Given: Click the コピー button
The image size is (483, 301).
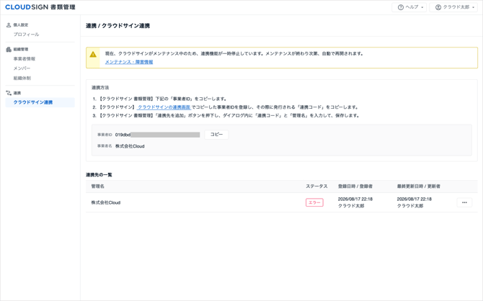Looking at the screenshot, I should [216, 135].
